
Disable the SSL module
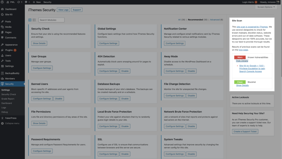[x=125, y=154]
